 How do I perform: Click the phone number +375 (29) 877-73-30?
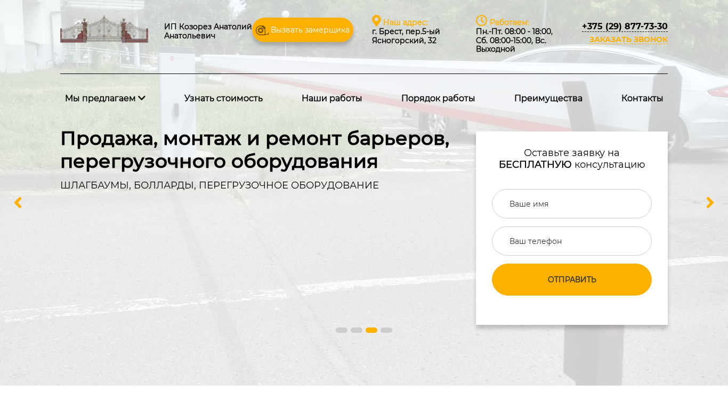tap(625, 26)
